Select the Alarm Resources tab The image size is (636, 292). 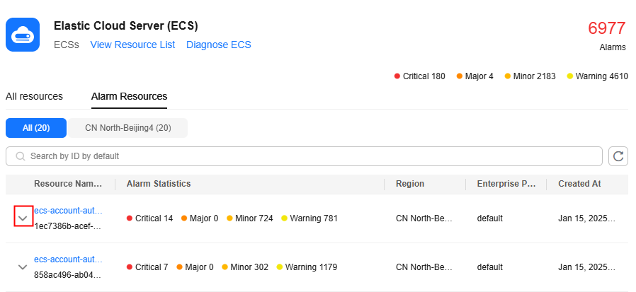click(x=129, y=96)
